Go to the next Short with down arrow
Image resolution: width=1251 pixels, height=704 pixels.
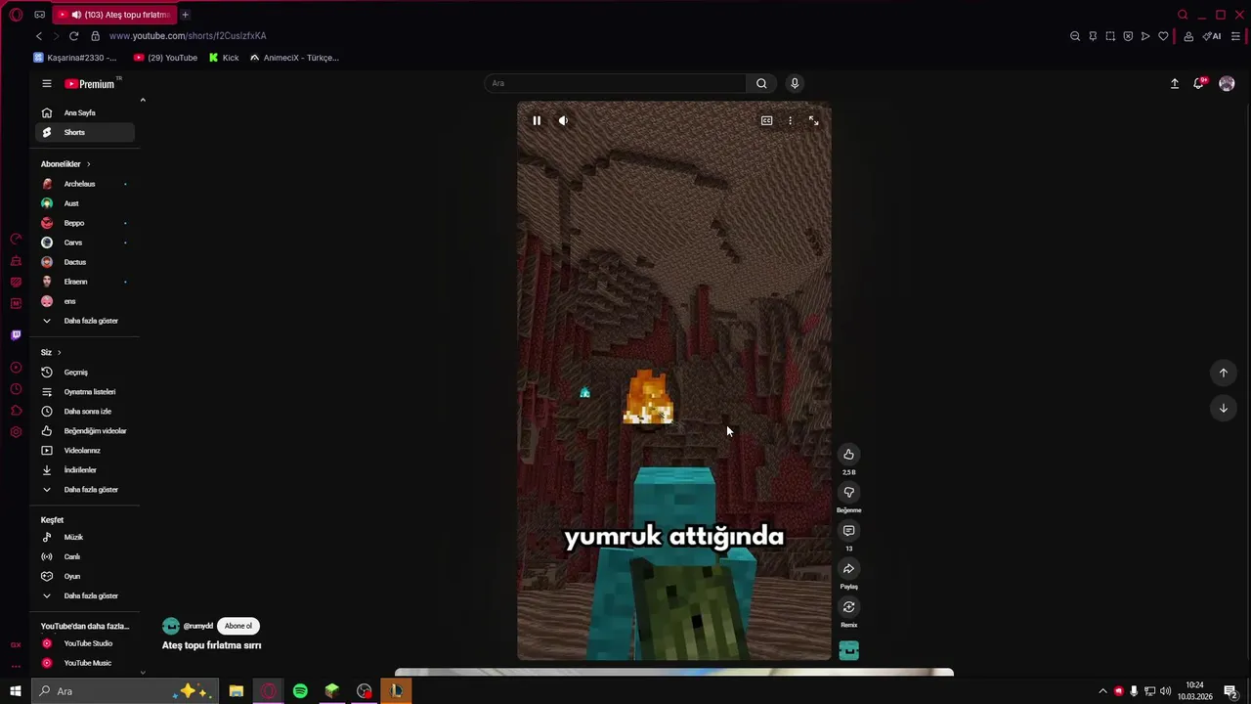coord(1223,408)
